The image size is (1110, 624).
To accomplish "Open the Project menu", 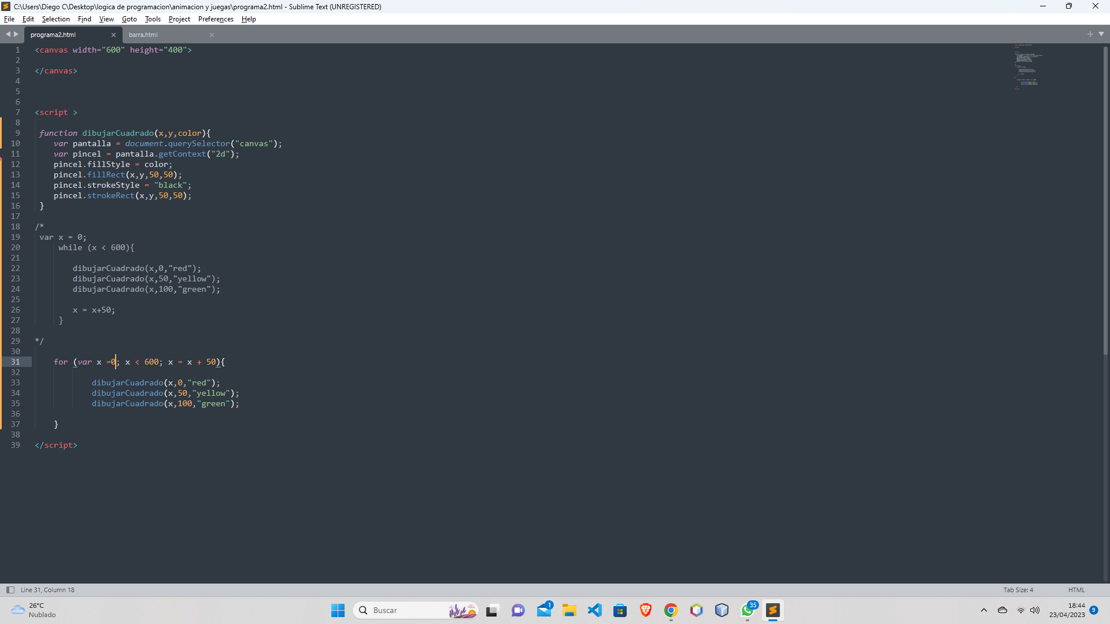I will (179, 19).
